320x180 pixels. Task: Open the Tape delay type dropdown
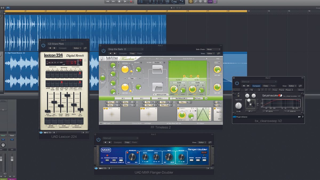tap(132, 78)
